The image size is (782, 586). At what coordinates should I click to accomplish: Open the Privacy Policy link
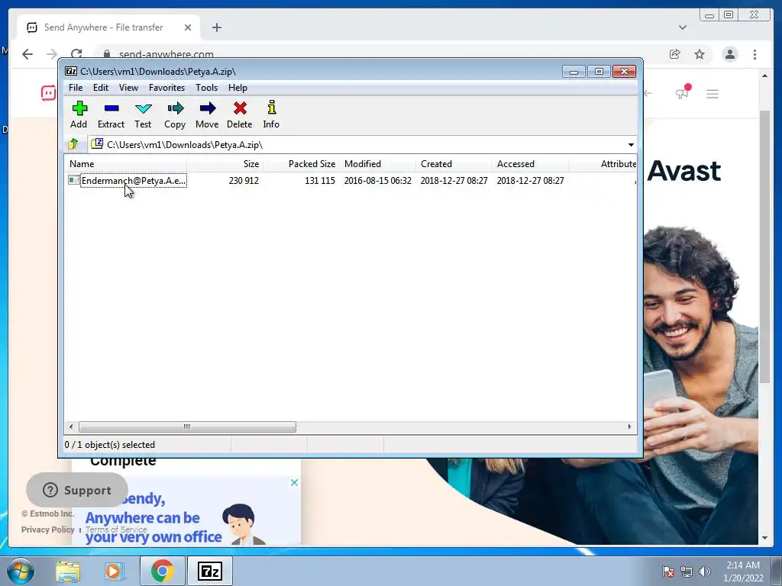point(48,530)
